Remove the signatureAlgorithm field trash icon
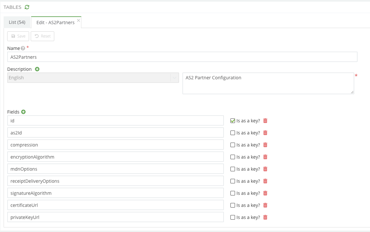 [x=265, y=193]
